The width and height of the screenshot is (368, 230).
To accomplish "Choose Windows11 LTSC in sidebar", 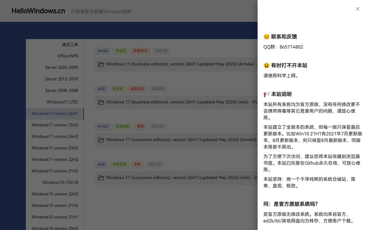I will pos(55,102).
